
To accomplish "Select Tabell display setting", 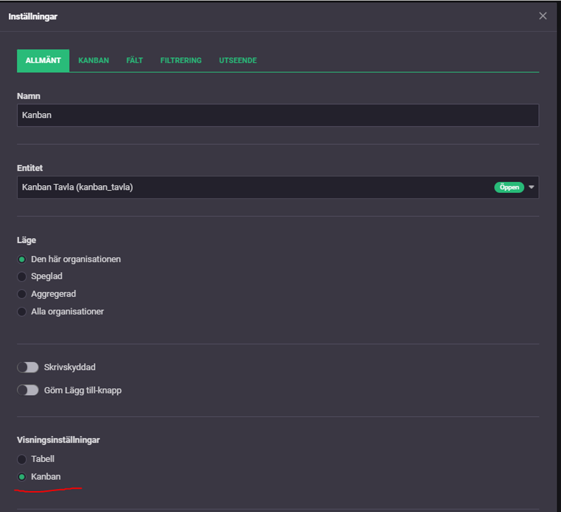I will point(22,459).
